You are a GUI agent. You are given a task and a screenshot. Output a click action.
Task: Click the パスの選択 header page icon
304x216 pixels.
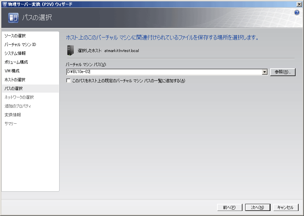14,18
